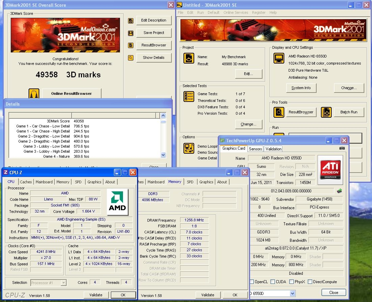Click the ResultBrowser magnifier icon in Pro Tools

[279, 112]
